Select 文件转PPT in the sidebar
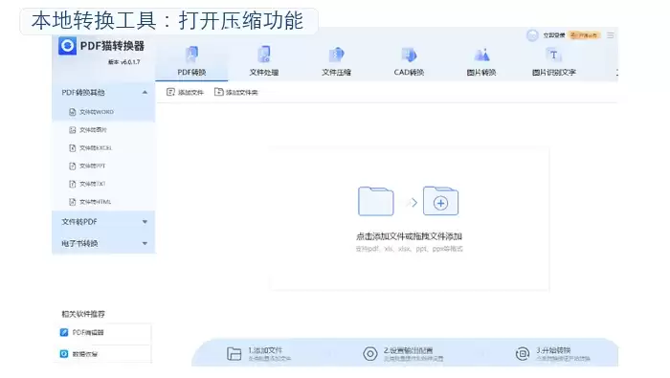This screenshot has width=670, height=378. 103,166
